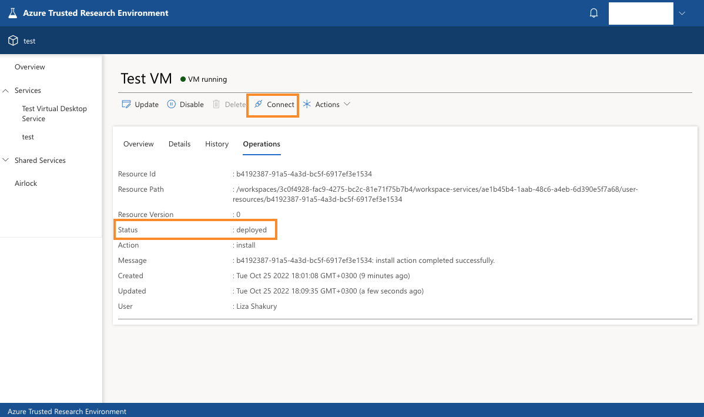This screenshot has height=417, width=704.
Task: Open the Details tab
Action: tap(179, 144)
